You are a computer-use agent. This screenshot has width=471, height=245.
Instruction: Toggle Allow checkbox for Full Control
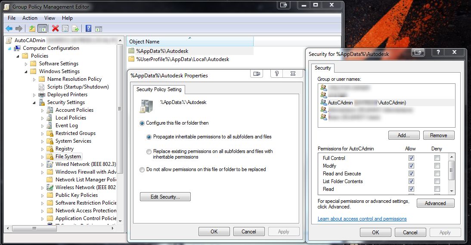[x=411, y=158]
